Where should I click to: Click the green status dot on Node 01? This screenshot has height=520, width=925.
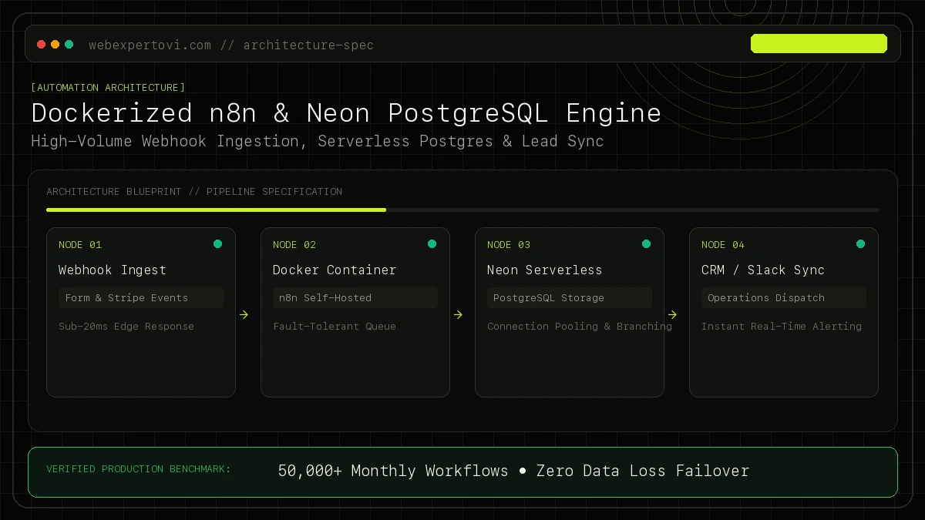tap(217, 244)
